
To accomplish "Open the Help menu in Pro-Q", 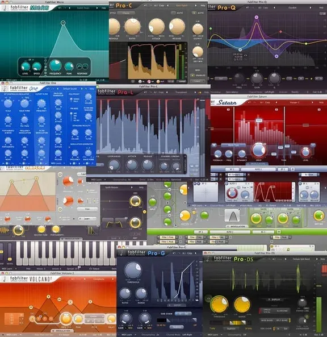I will click(321, 7).
